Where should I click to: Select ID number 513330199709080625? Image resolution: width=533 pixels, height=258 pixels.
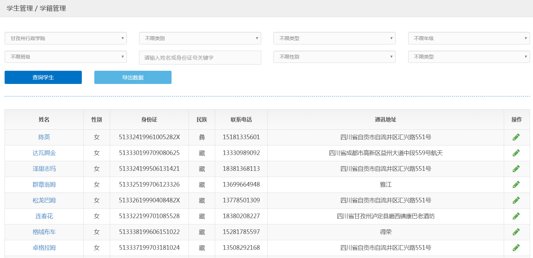[x=150, y=153]
